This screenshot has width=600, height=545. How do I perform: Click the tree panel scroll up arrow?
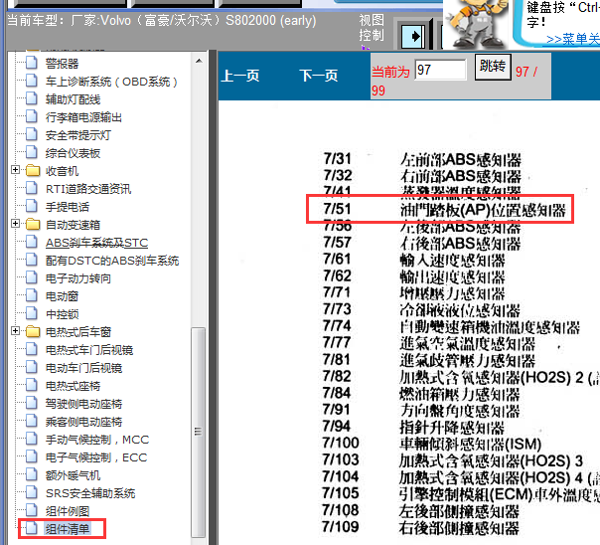(x=199, y=61)
